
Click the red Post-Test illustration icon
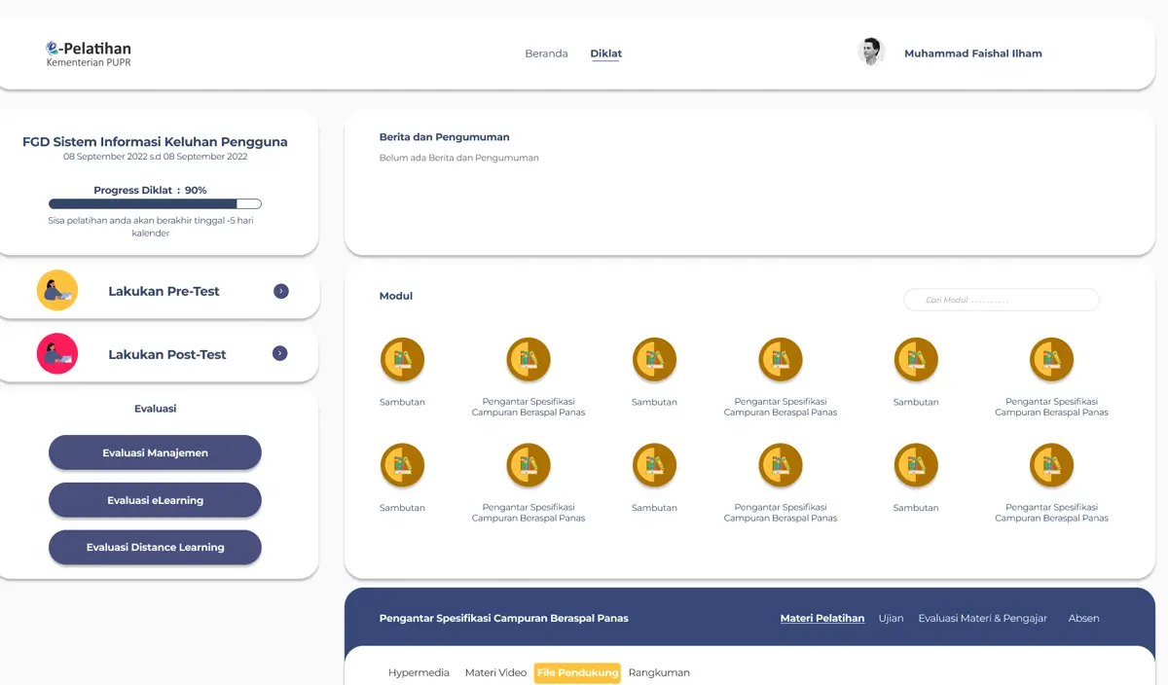click(x=57, y=354)
